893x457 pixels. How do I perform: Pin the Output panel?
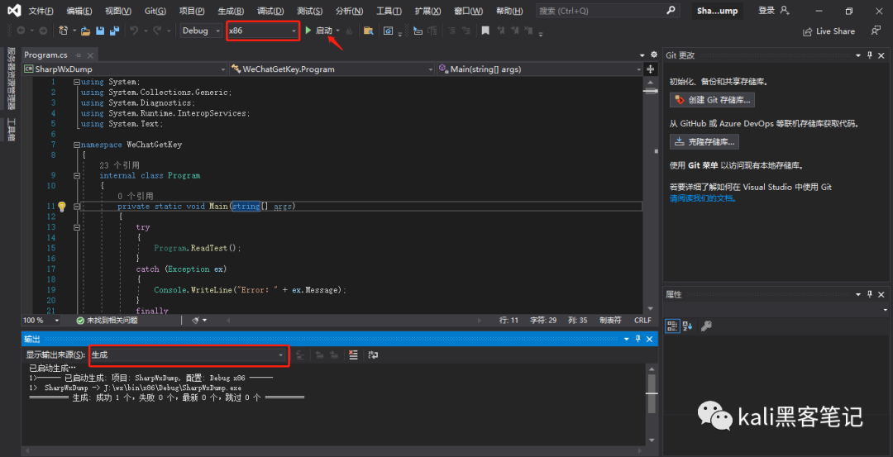(x=638, y=339)
